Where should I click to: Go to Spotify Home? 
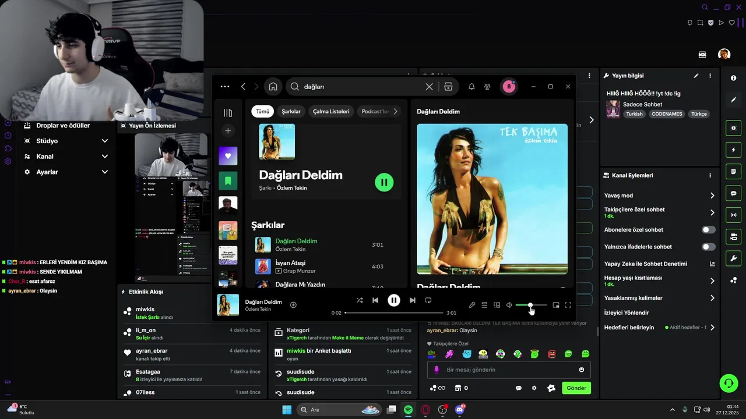pyautogui.click(x=273, y=87)
